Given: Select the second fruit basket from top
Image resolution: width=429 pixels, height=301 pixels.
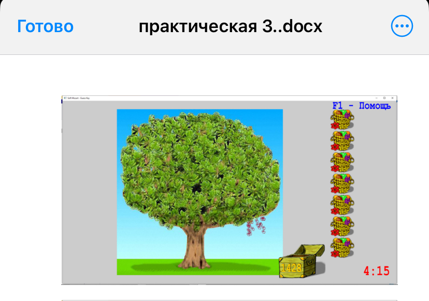Looking at the screenshot, I should click(x=342, y=141).
